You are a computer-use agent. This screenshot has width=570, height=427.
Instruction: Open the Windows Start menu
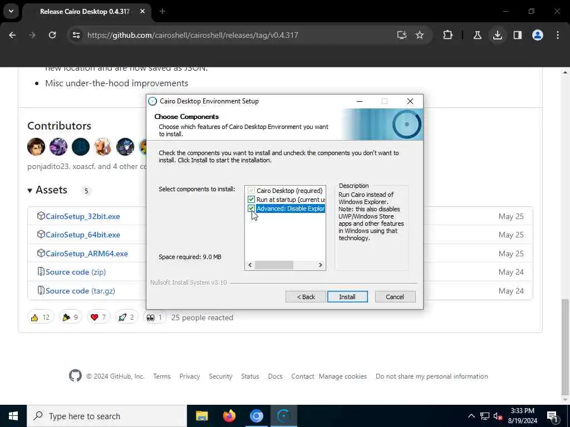(13, 416)
